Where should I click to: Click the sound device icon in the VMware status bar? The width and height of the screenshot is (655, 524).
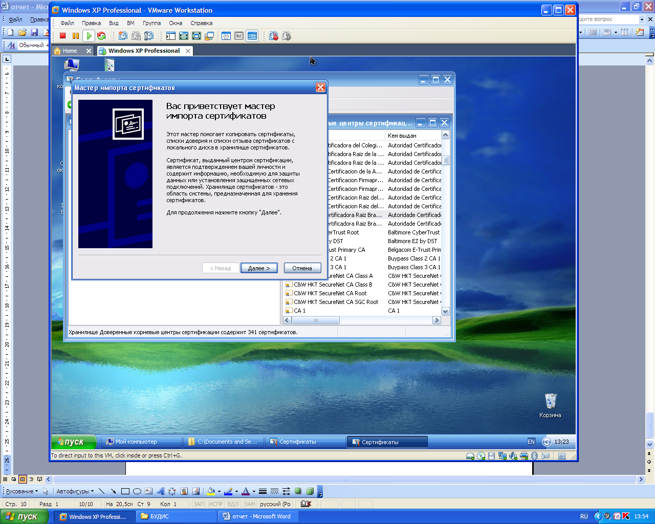click(x=513, y=456)
